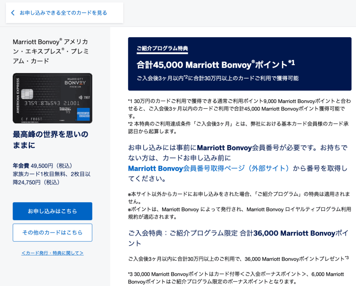Click 36,000 Marriott Bonvoyポイントプレゼント sentence
This screenshot has width=356, height=286.
coord(238,259)
